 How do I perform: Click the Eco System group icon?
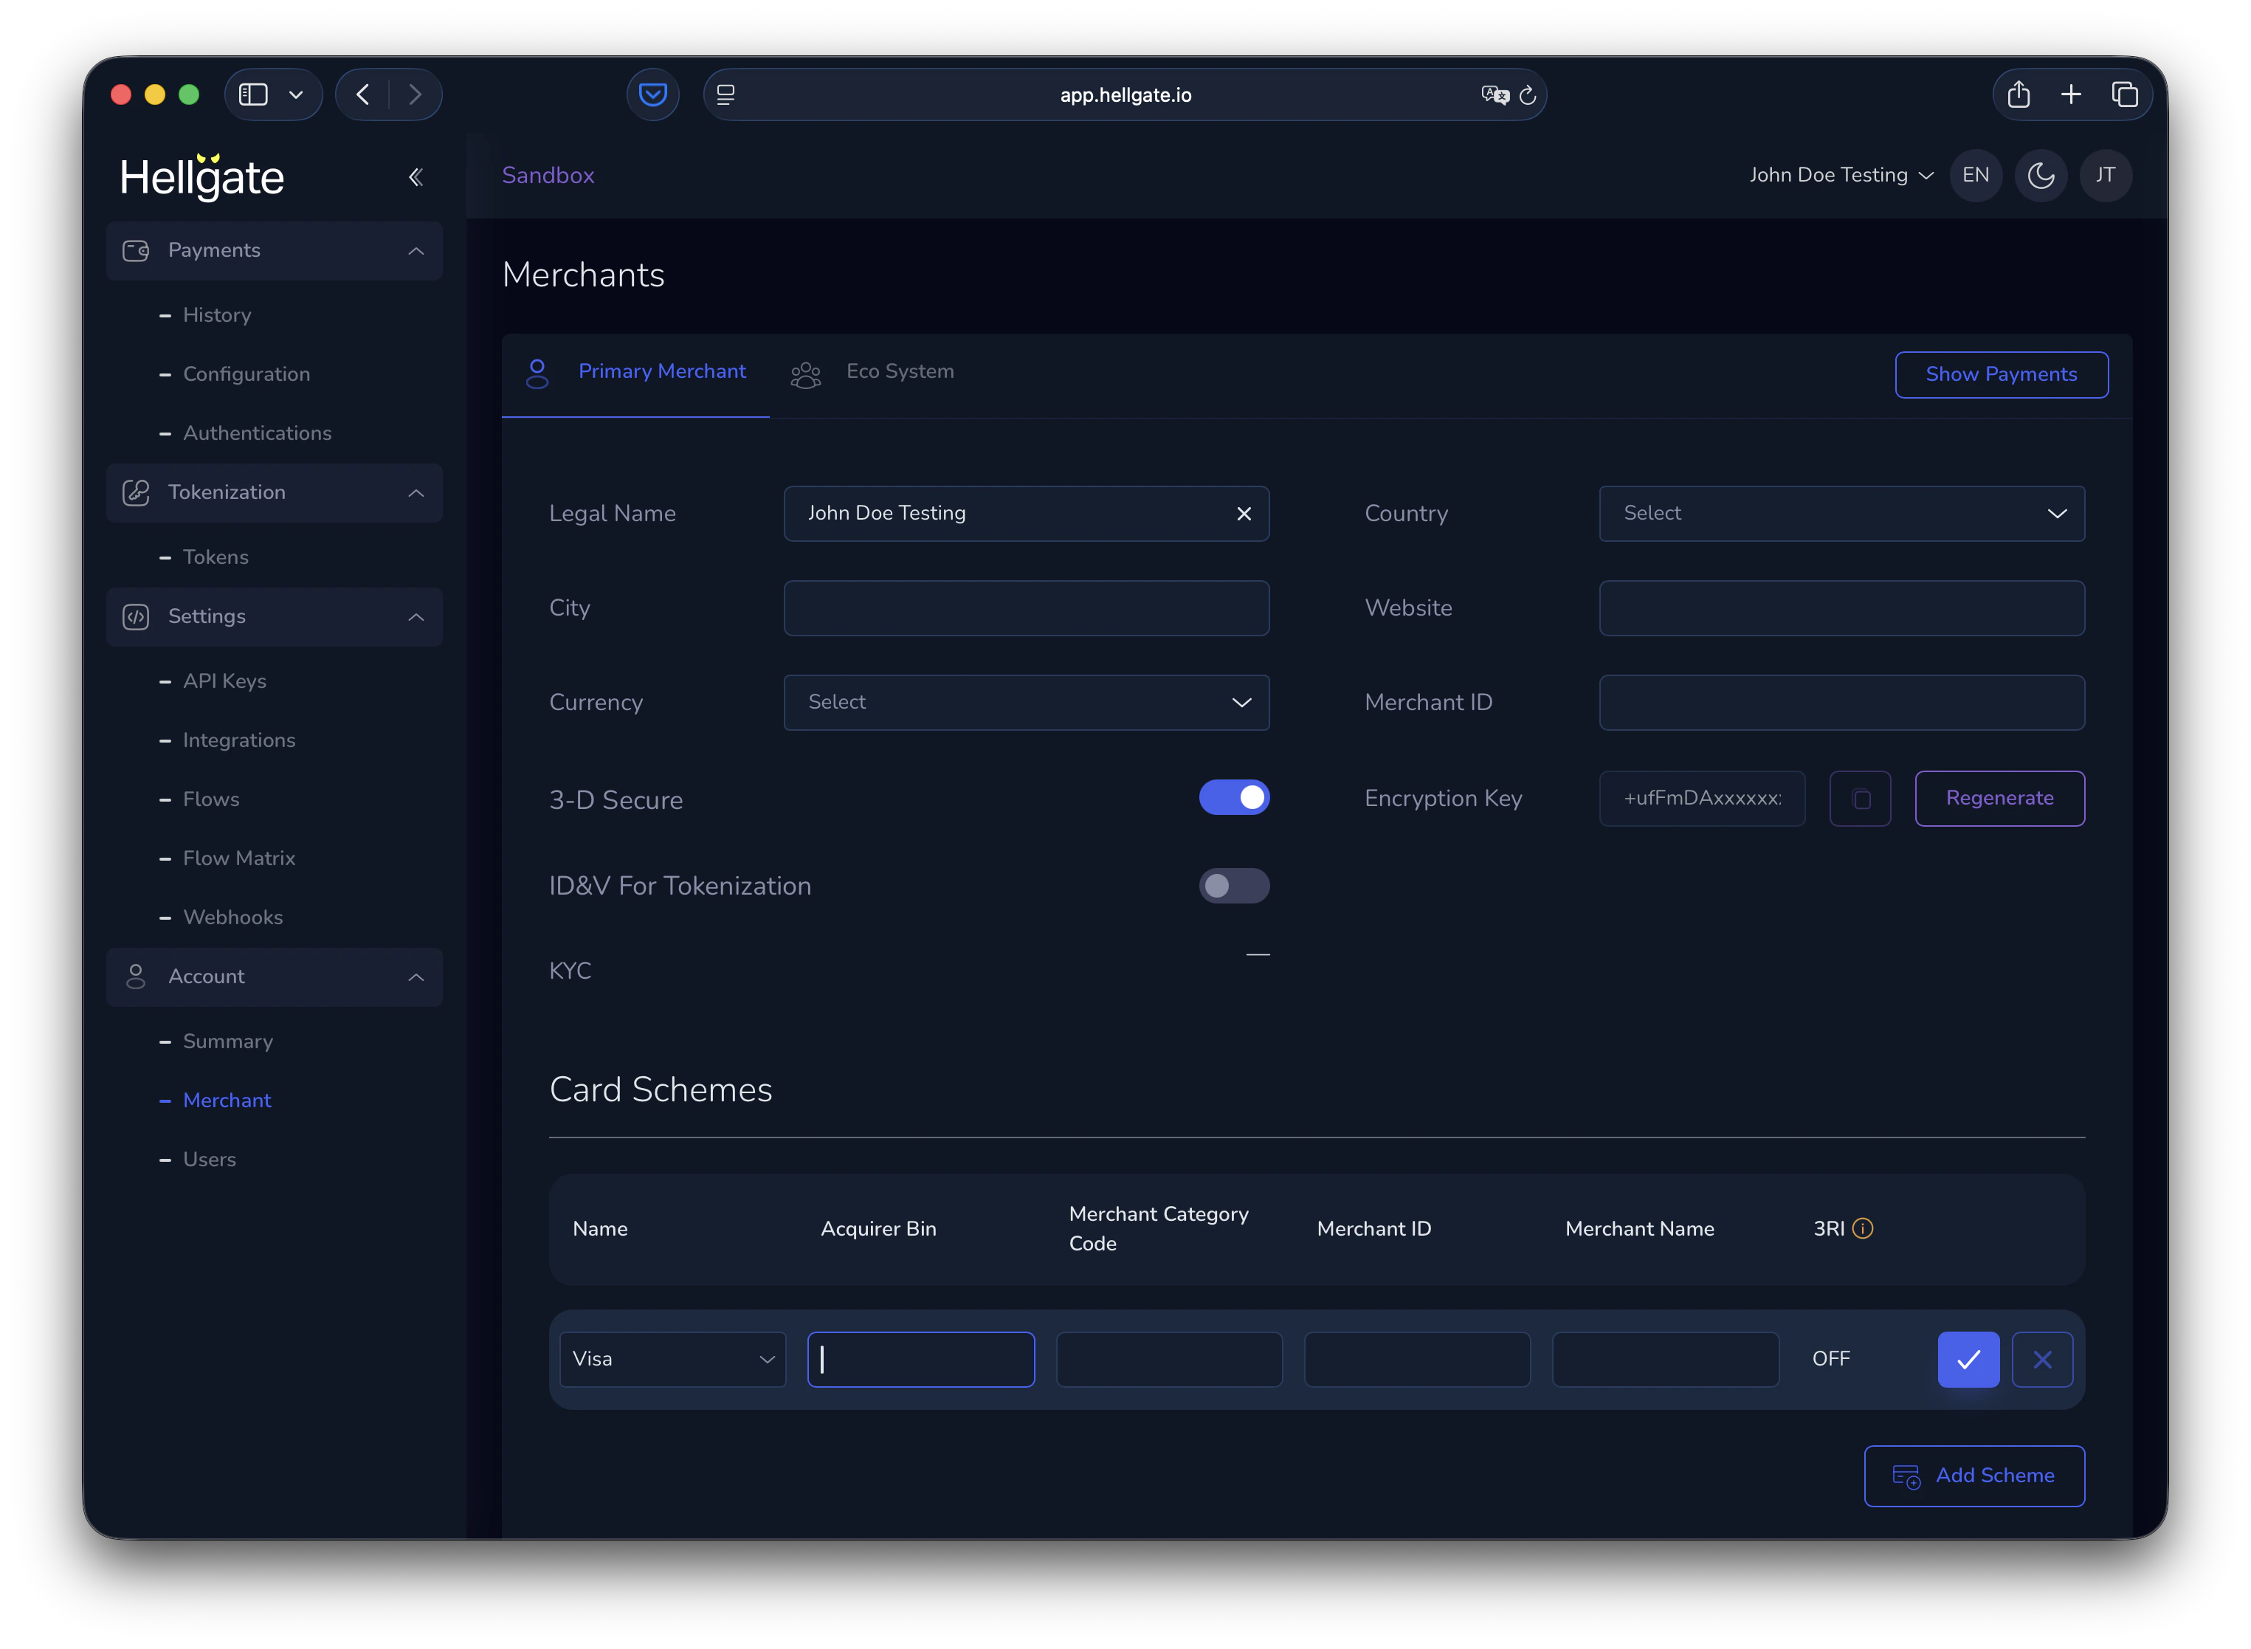point(805,374)
